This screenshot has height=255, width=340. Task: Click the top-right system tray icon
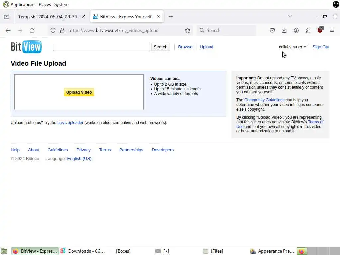tap(336, 4)
